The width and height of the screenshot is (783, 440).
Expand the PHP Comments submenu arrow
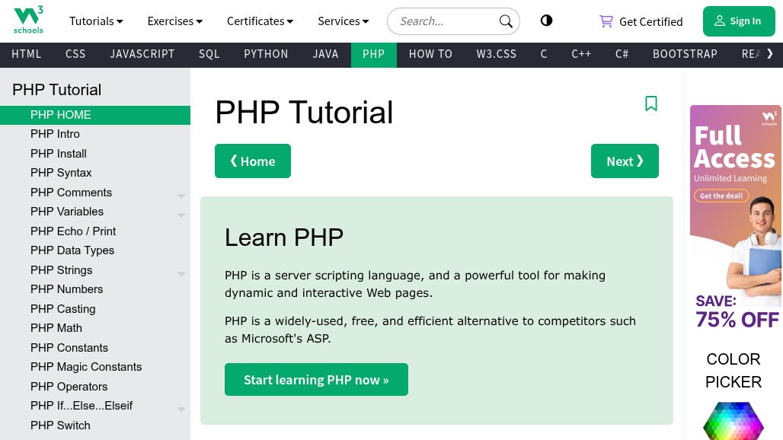(181, 196)
